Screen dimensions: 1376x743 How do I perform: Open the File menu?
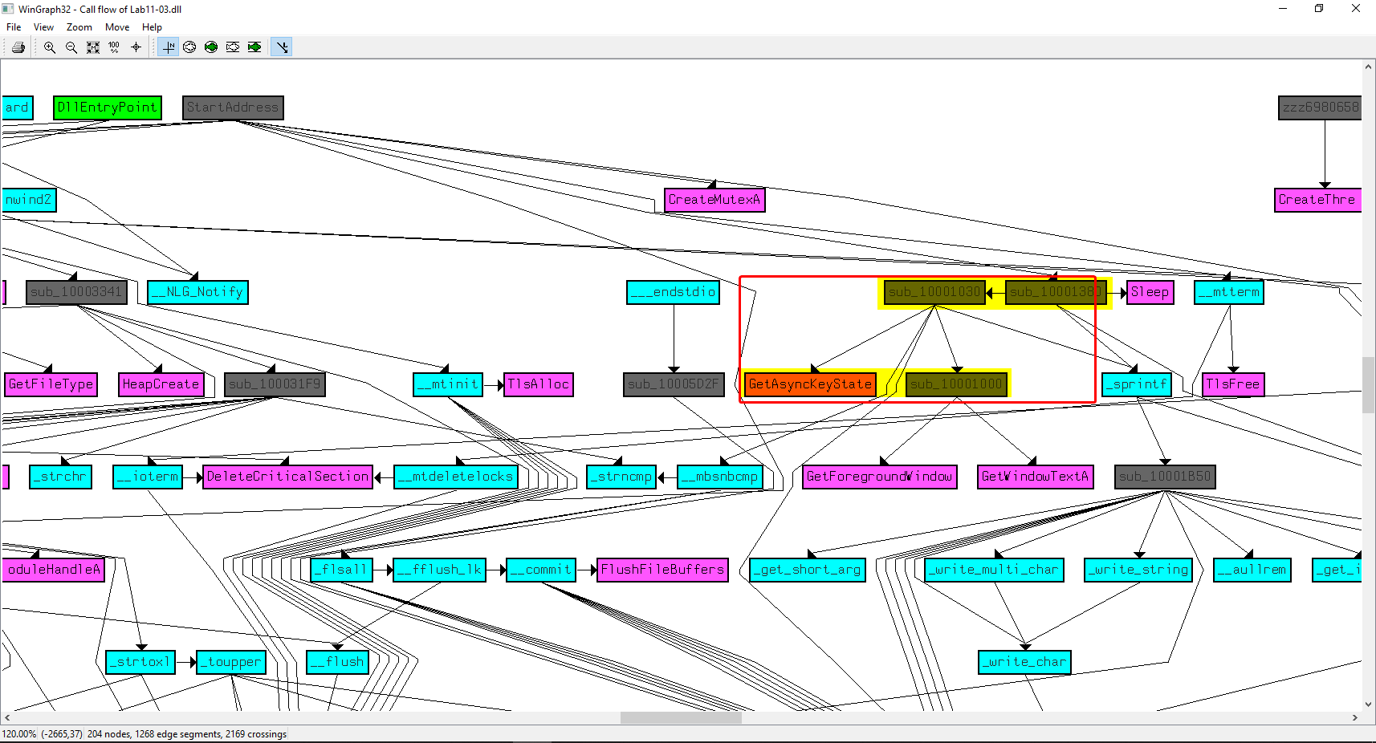[14, 27]
